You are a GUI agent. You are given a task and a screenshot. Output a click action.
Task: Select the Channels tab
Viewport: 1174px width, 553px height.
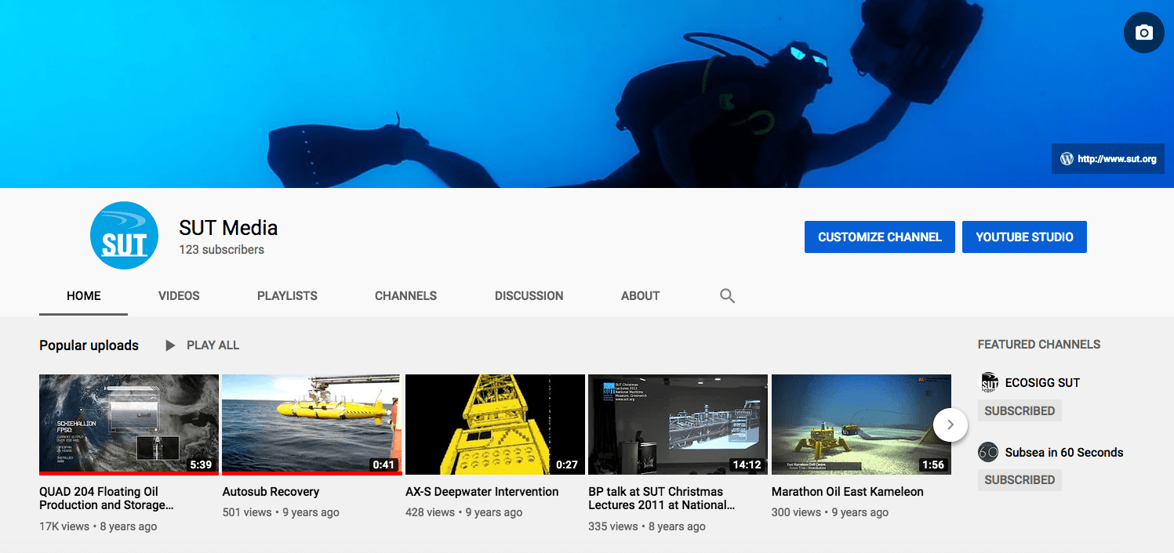pos(405,296)
